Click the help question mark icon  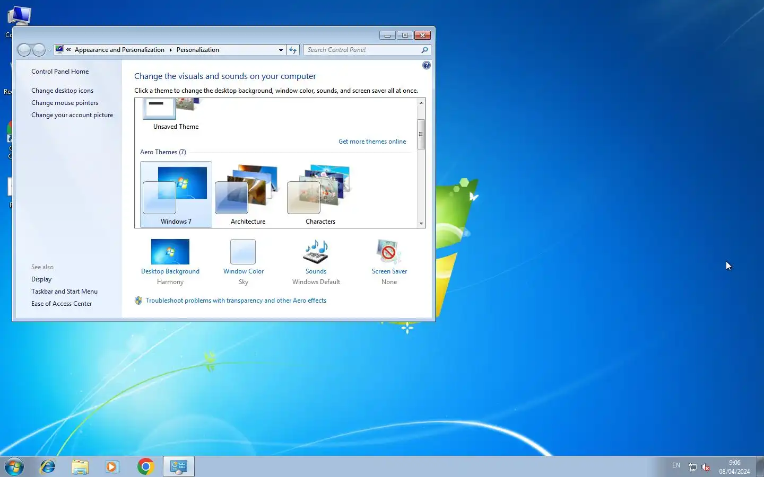point(427,65)
